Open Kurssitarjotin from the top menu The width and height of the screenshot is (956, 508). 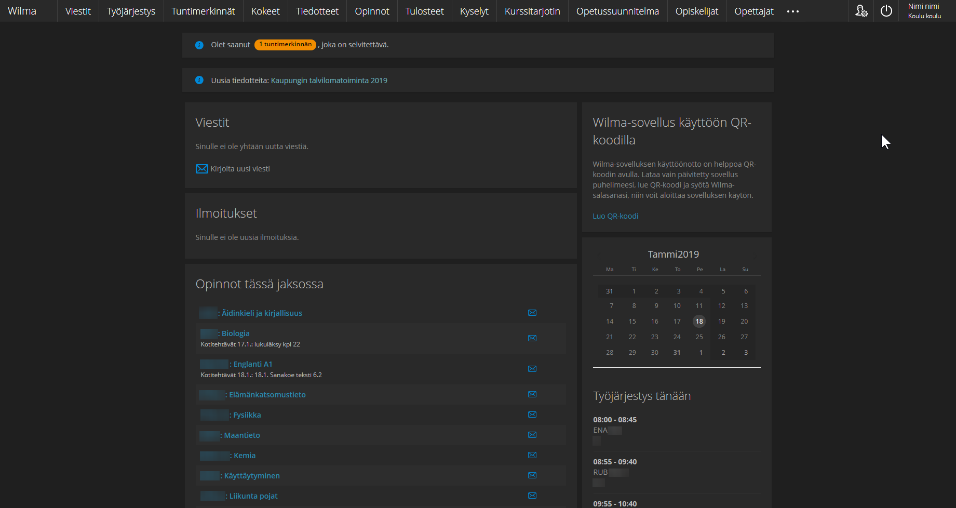tap(532, 11)
